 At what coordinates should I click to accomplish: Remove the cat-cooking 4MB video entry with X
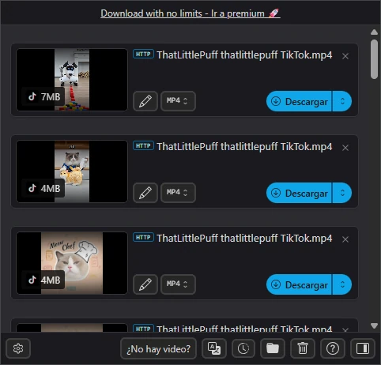[x=345, y=148]
